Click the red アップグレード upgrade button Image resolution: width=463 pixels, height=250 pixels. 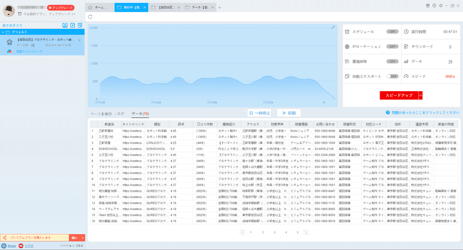pos(61,8)
